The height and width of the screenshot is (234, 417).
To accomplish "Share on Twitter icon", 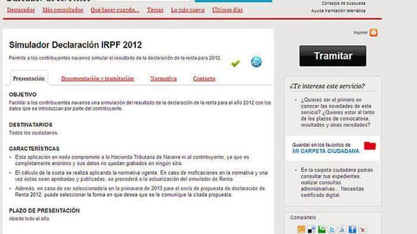I will click(x=332, y=229).
